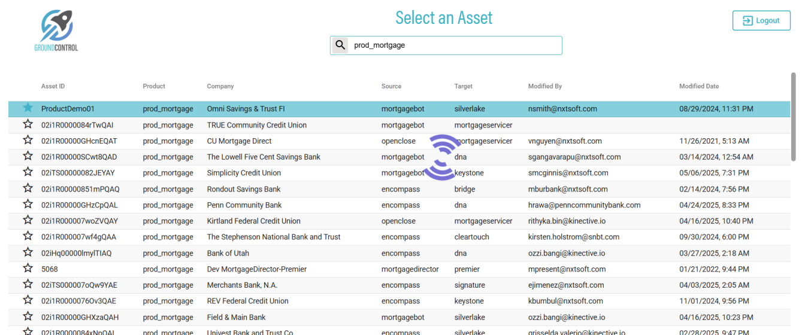The height and width of the screenshot is (335, 805).
Task: Click the Company column header
Action: point(220,86)
